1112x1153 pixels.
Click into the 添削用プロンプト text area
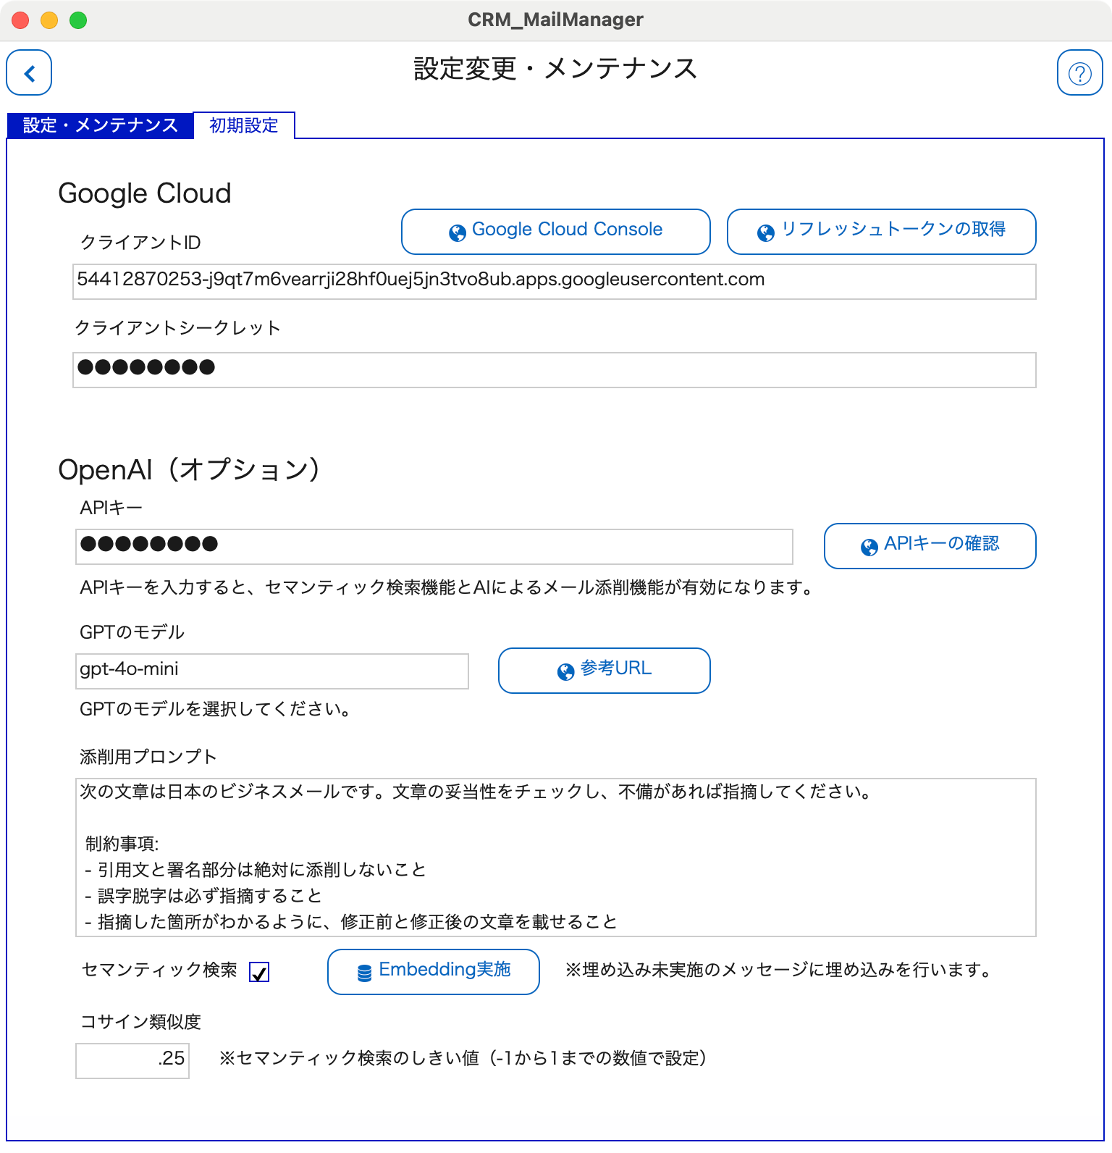(x=556, y=858)
